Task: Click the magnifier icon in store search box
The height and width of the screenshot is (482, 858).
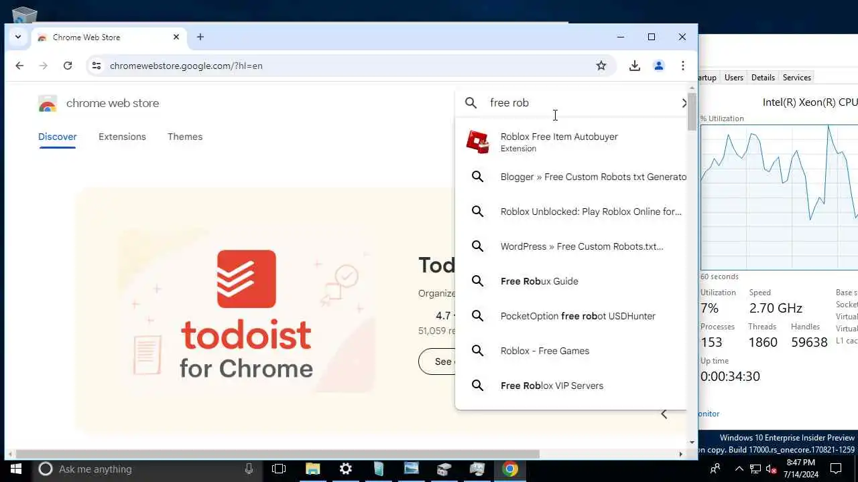Action: (471, 102)
